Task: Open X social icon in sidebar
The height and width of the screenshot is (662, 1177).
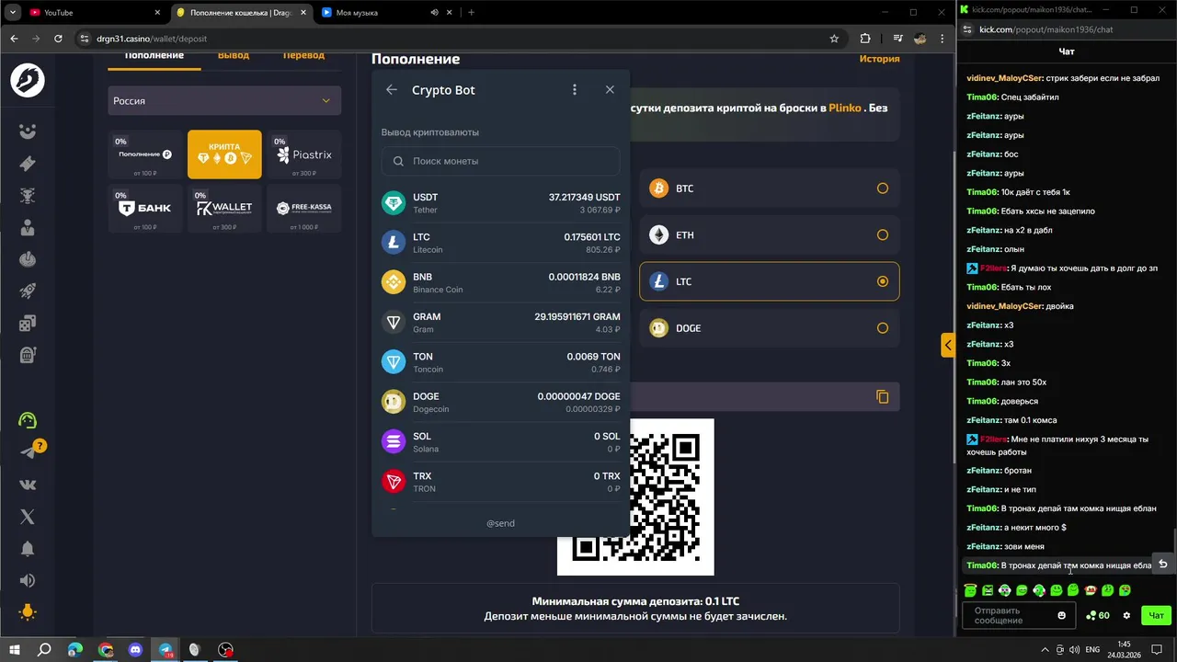Action: click(x=28, y=517)
